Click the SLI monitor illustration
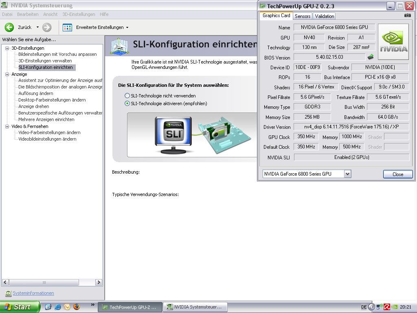417x313 pixels. [x=173, y=135]
